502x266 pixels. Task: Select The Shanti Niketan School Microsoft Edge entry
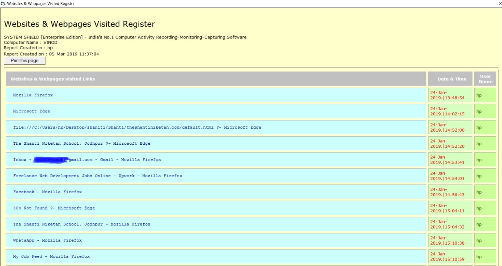pos(216,144)
